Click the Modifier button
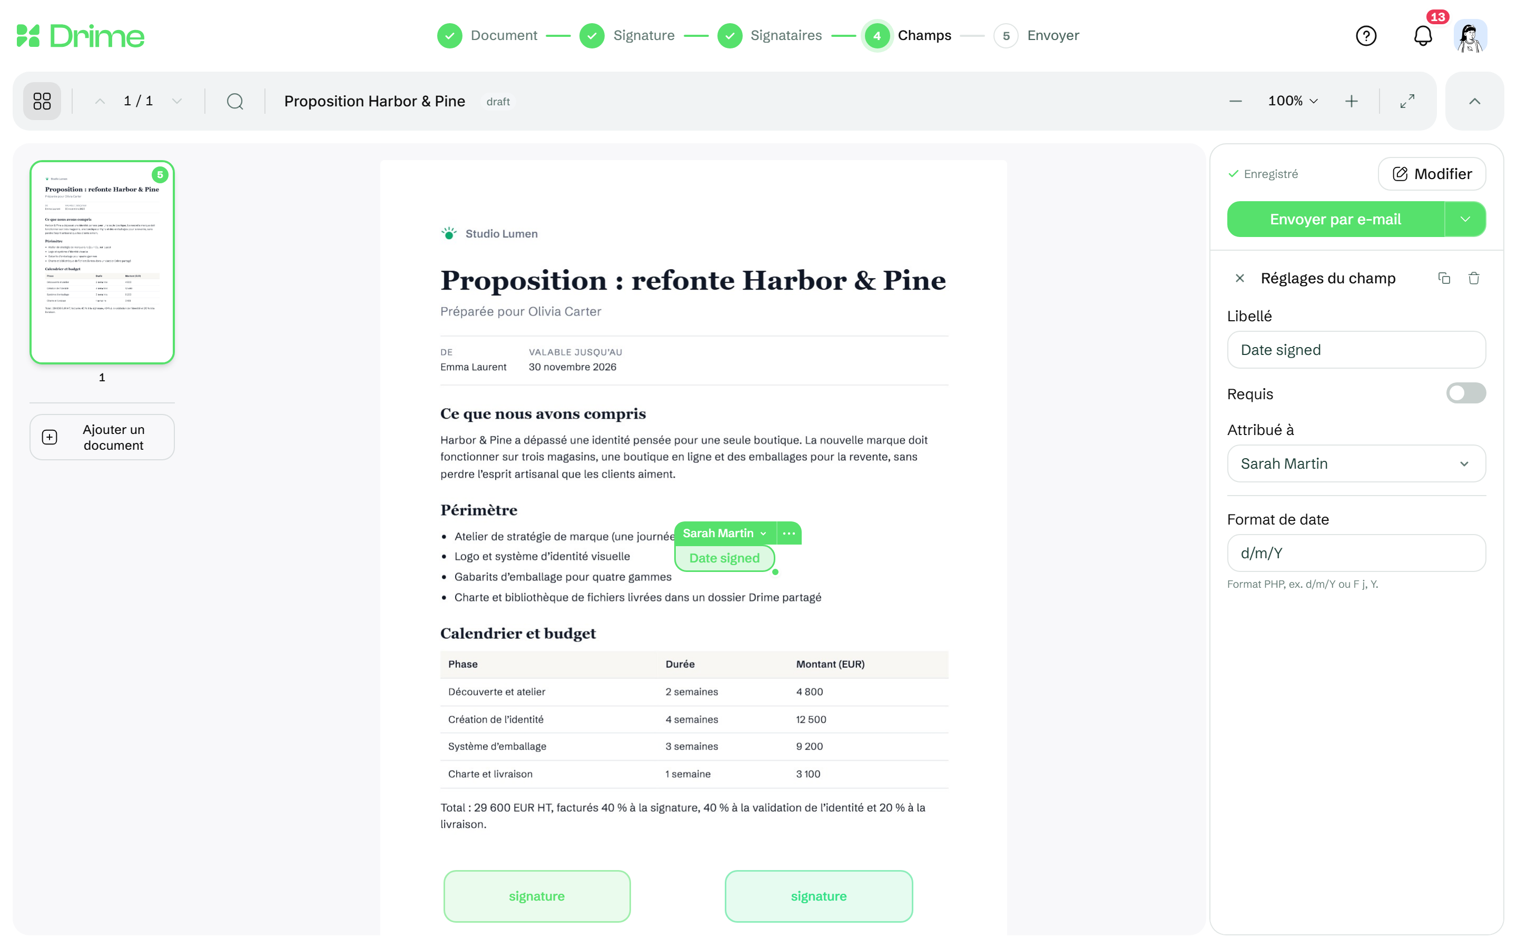The height and width of the screenshot is (948, 1517). click(x=1432, y=174)
